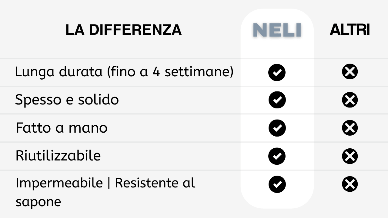Click the X icon for Lunga durata row

coord(350,72)
